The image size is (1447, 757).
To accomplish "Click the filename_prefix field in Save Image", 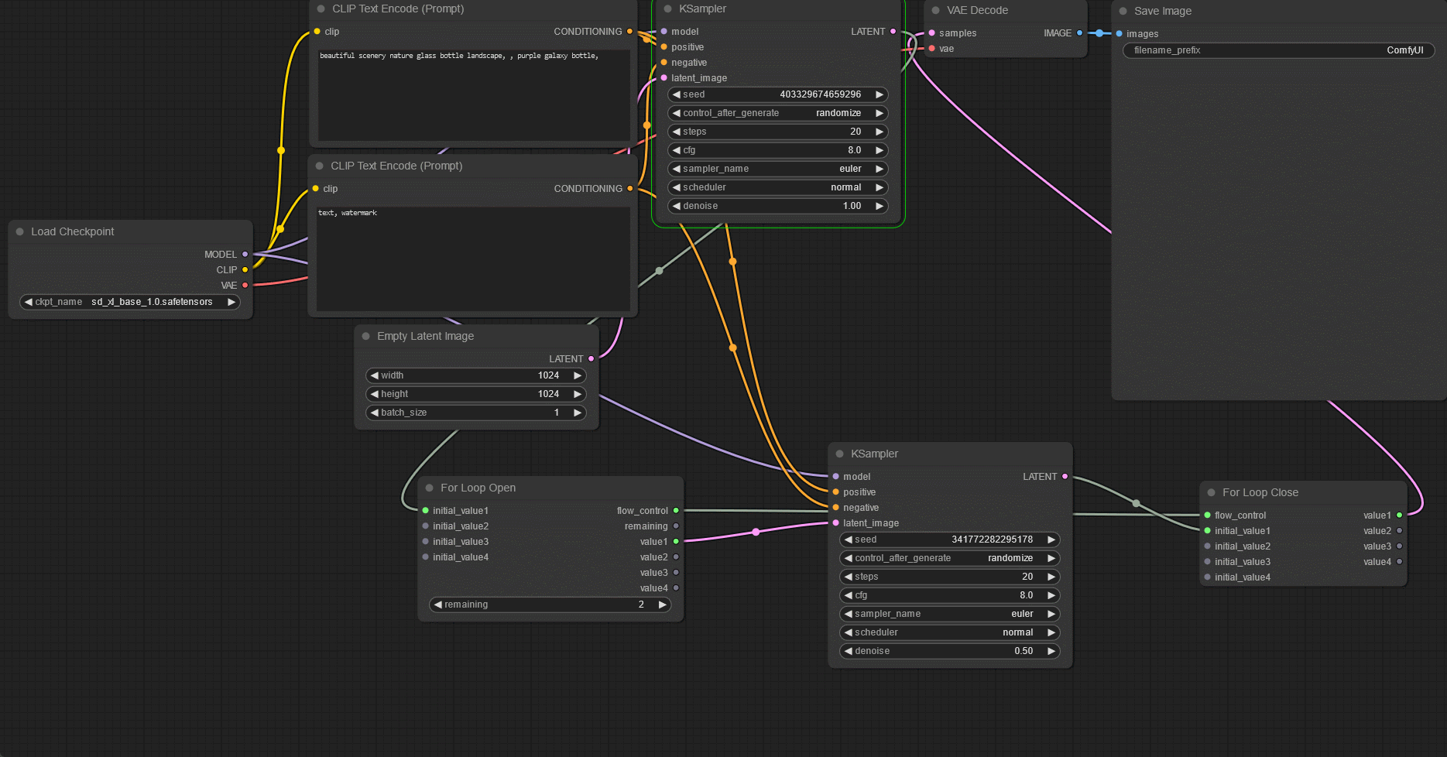I will (1279, 50).
